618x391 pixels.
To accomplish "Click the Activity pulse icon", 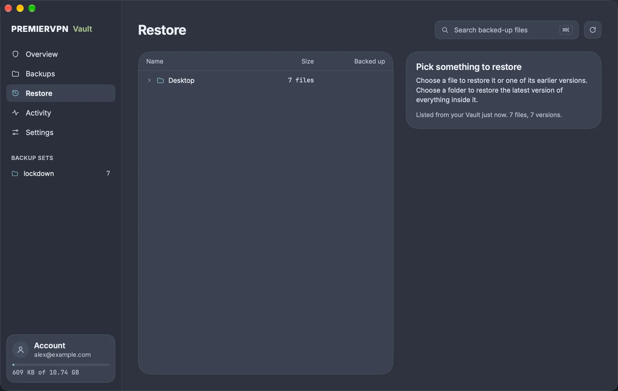I will (15, 113).
